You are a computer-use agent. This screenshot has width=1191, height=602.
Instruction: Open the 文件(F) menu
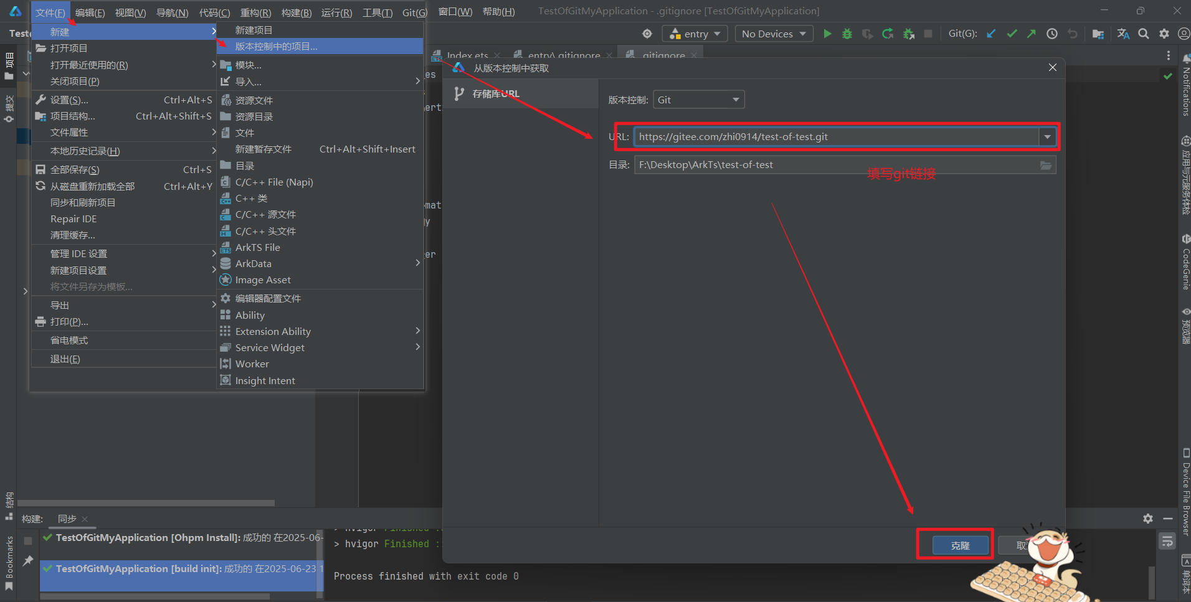click(50, 12)
